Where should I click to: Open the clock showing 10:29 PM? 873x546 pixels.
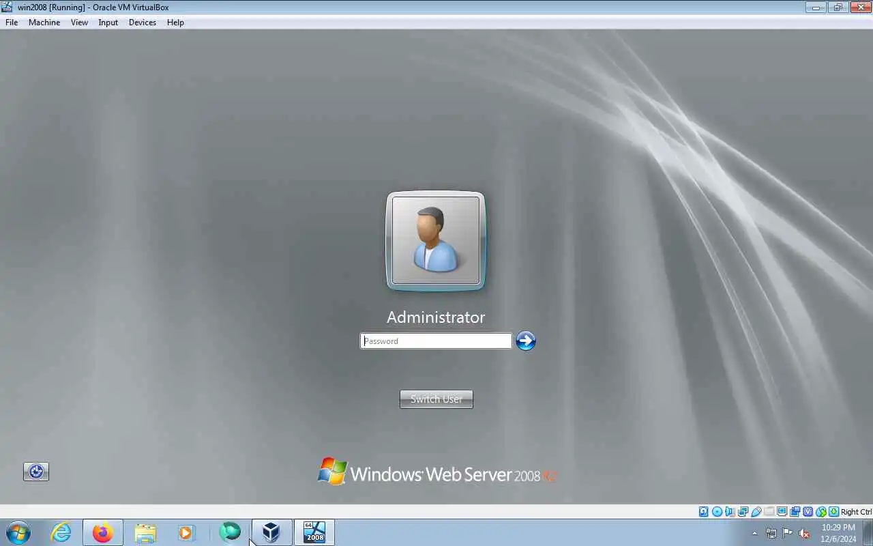click(838, 533)
